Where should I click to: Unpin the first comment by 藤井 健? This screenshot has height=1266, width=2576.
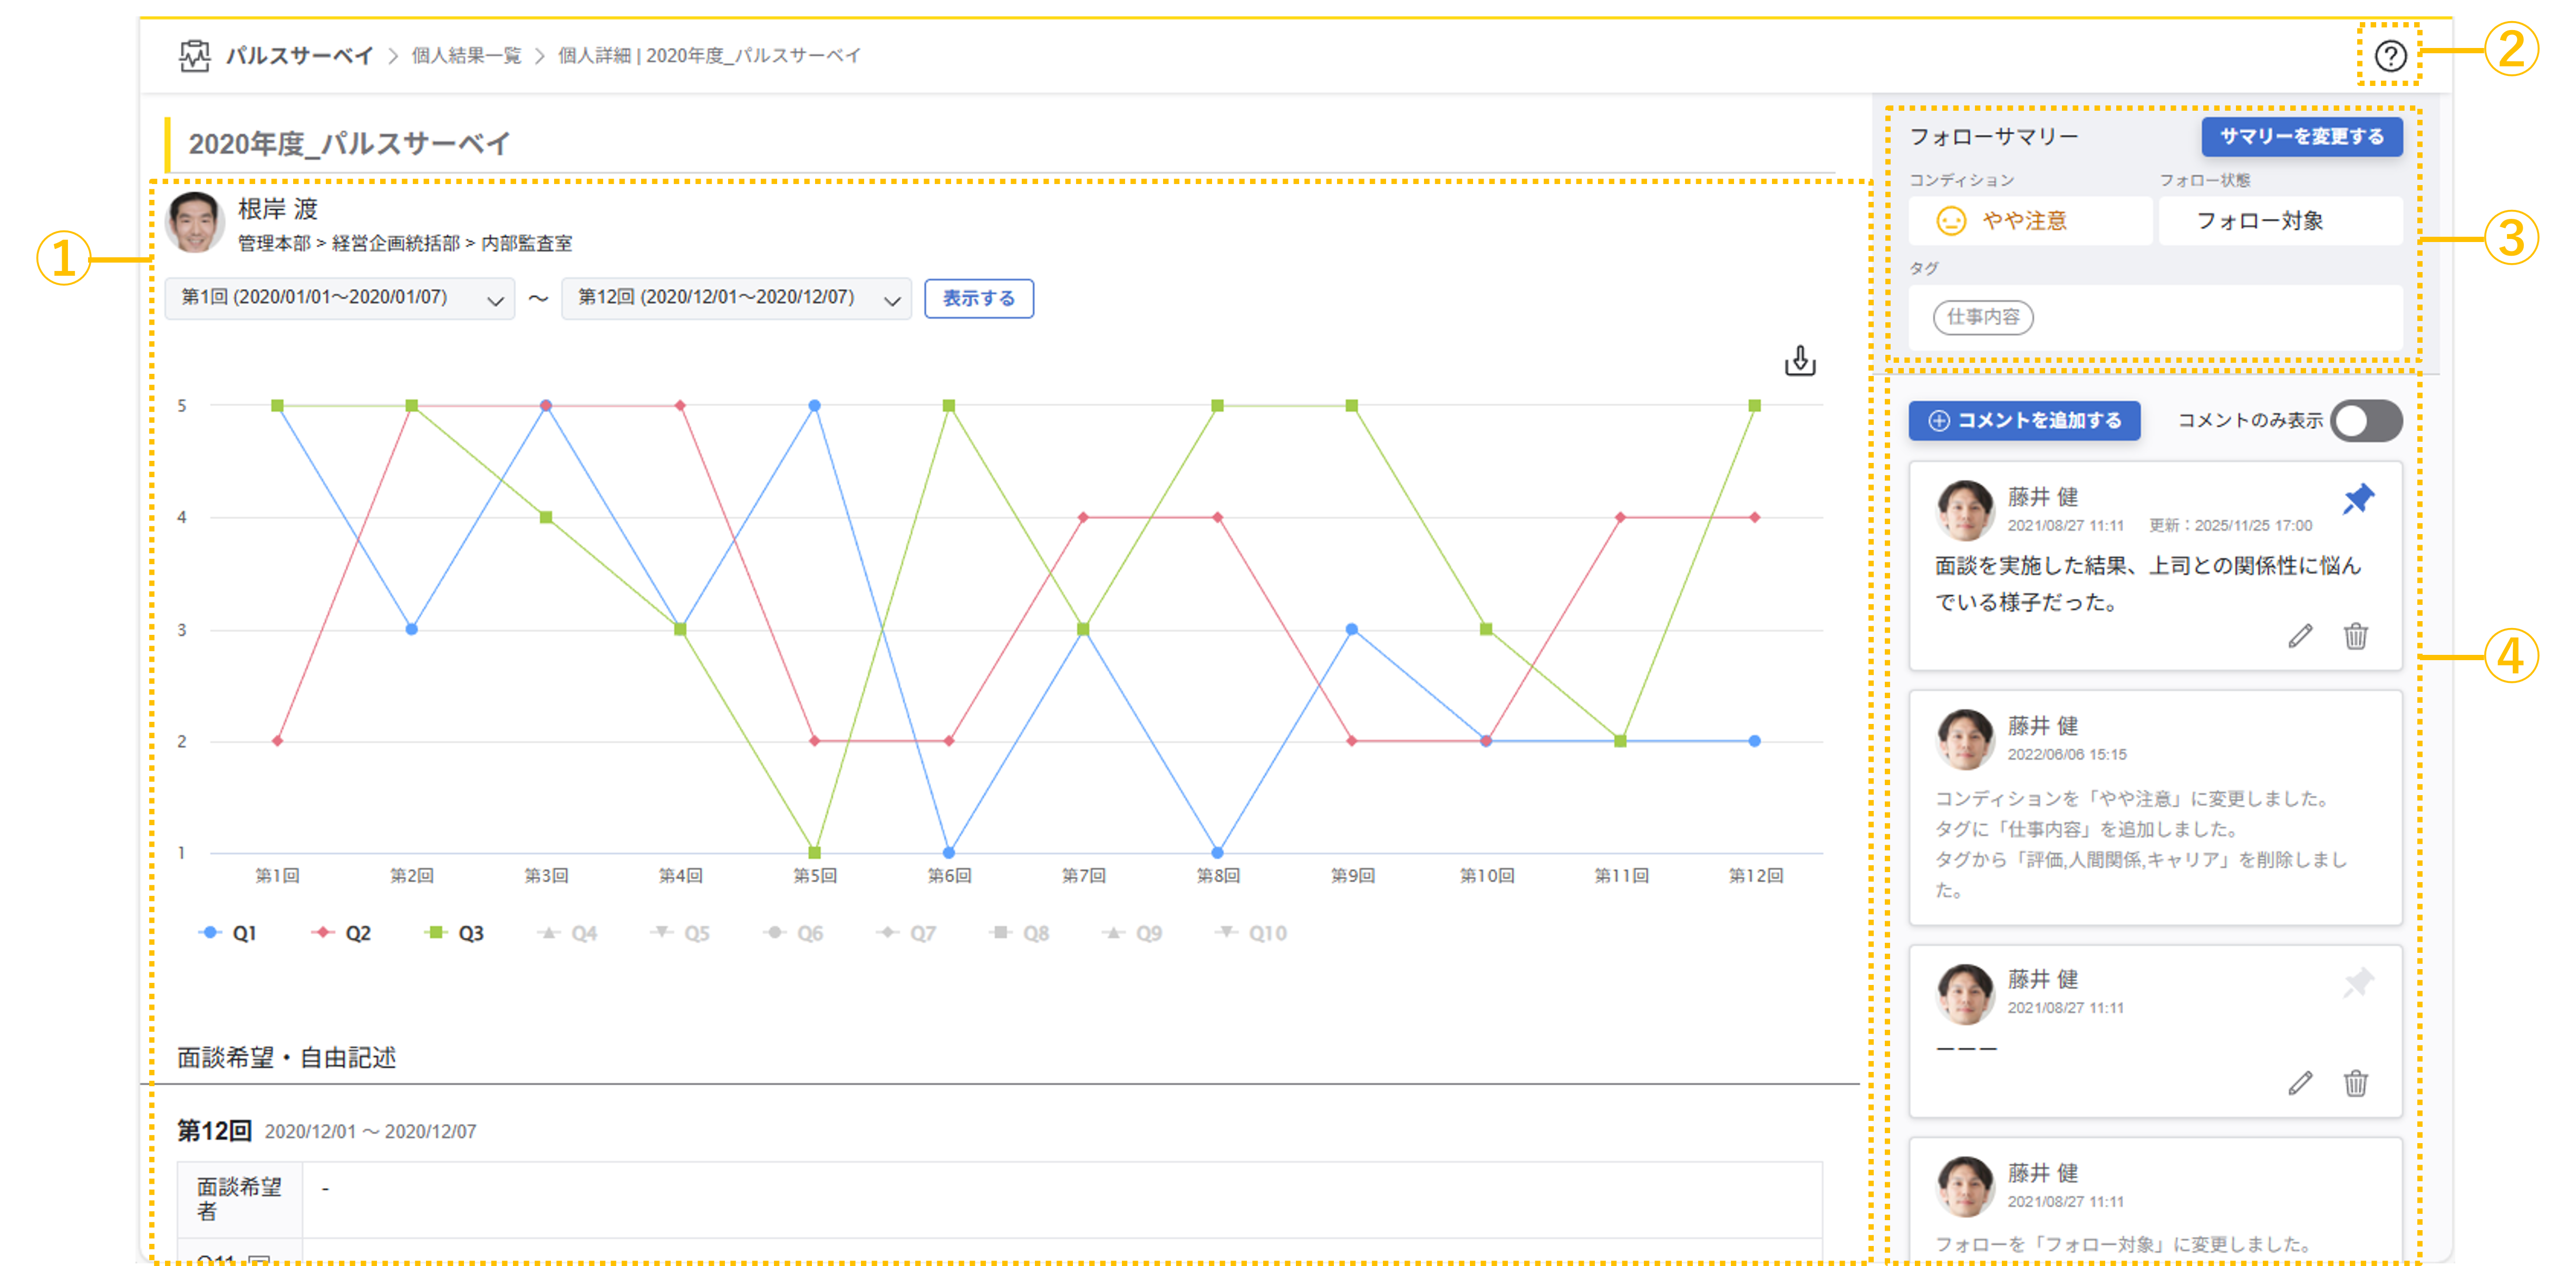tap(2358, 498)
